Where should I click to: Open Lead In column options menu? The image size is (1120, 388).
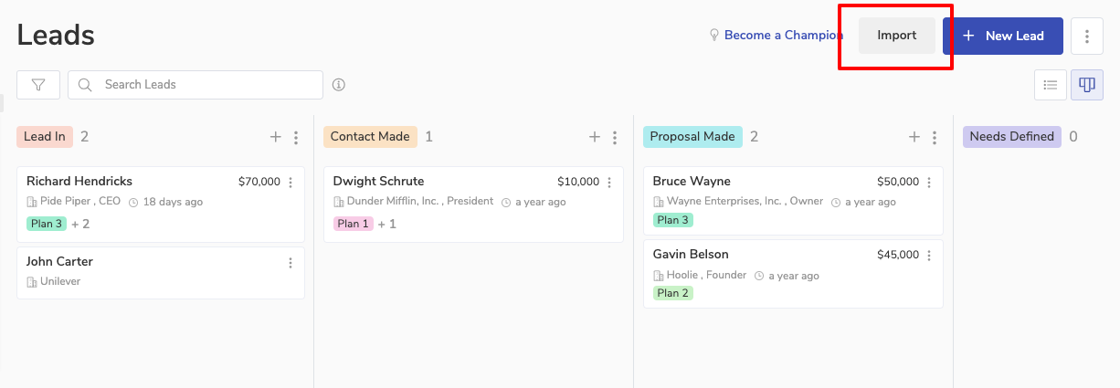pyautogui.click(x=296, y=137)
